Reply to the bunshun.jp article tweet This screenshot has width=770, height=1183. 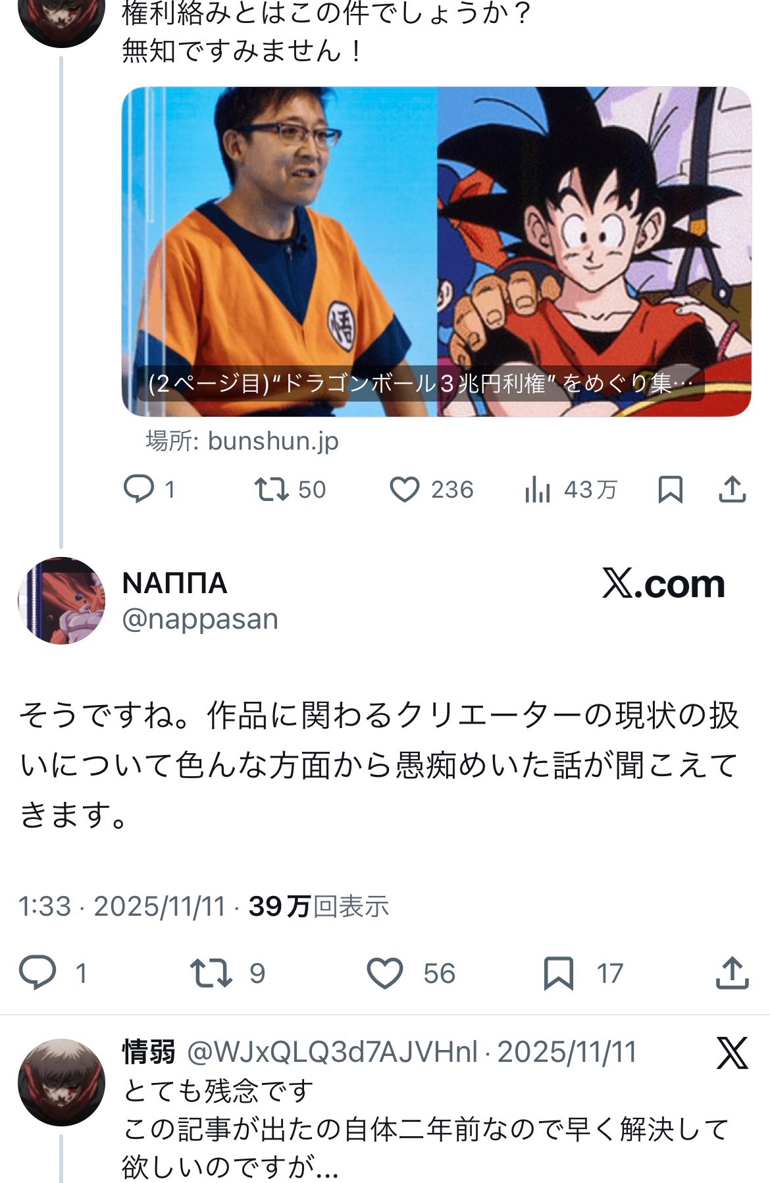(x=139, y=489)
